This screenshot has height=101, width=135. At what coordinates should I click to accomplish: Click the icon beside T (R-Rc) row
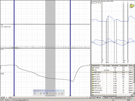[x=93, y=68]
